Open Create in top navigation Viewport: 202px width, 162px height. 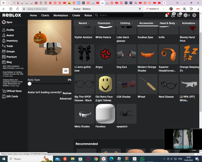coord(76,15)
